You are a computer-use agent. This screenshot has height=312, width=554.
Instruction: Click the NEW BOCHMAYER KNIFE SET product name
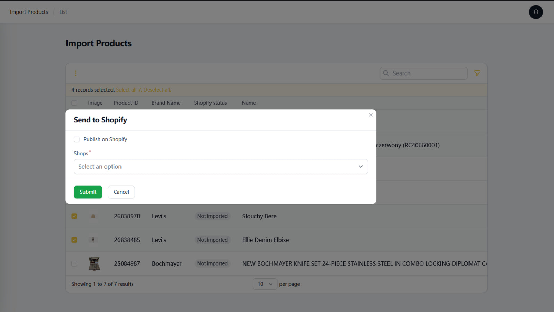[365, 264]
